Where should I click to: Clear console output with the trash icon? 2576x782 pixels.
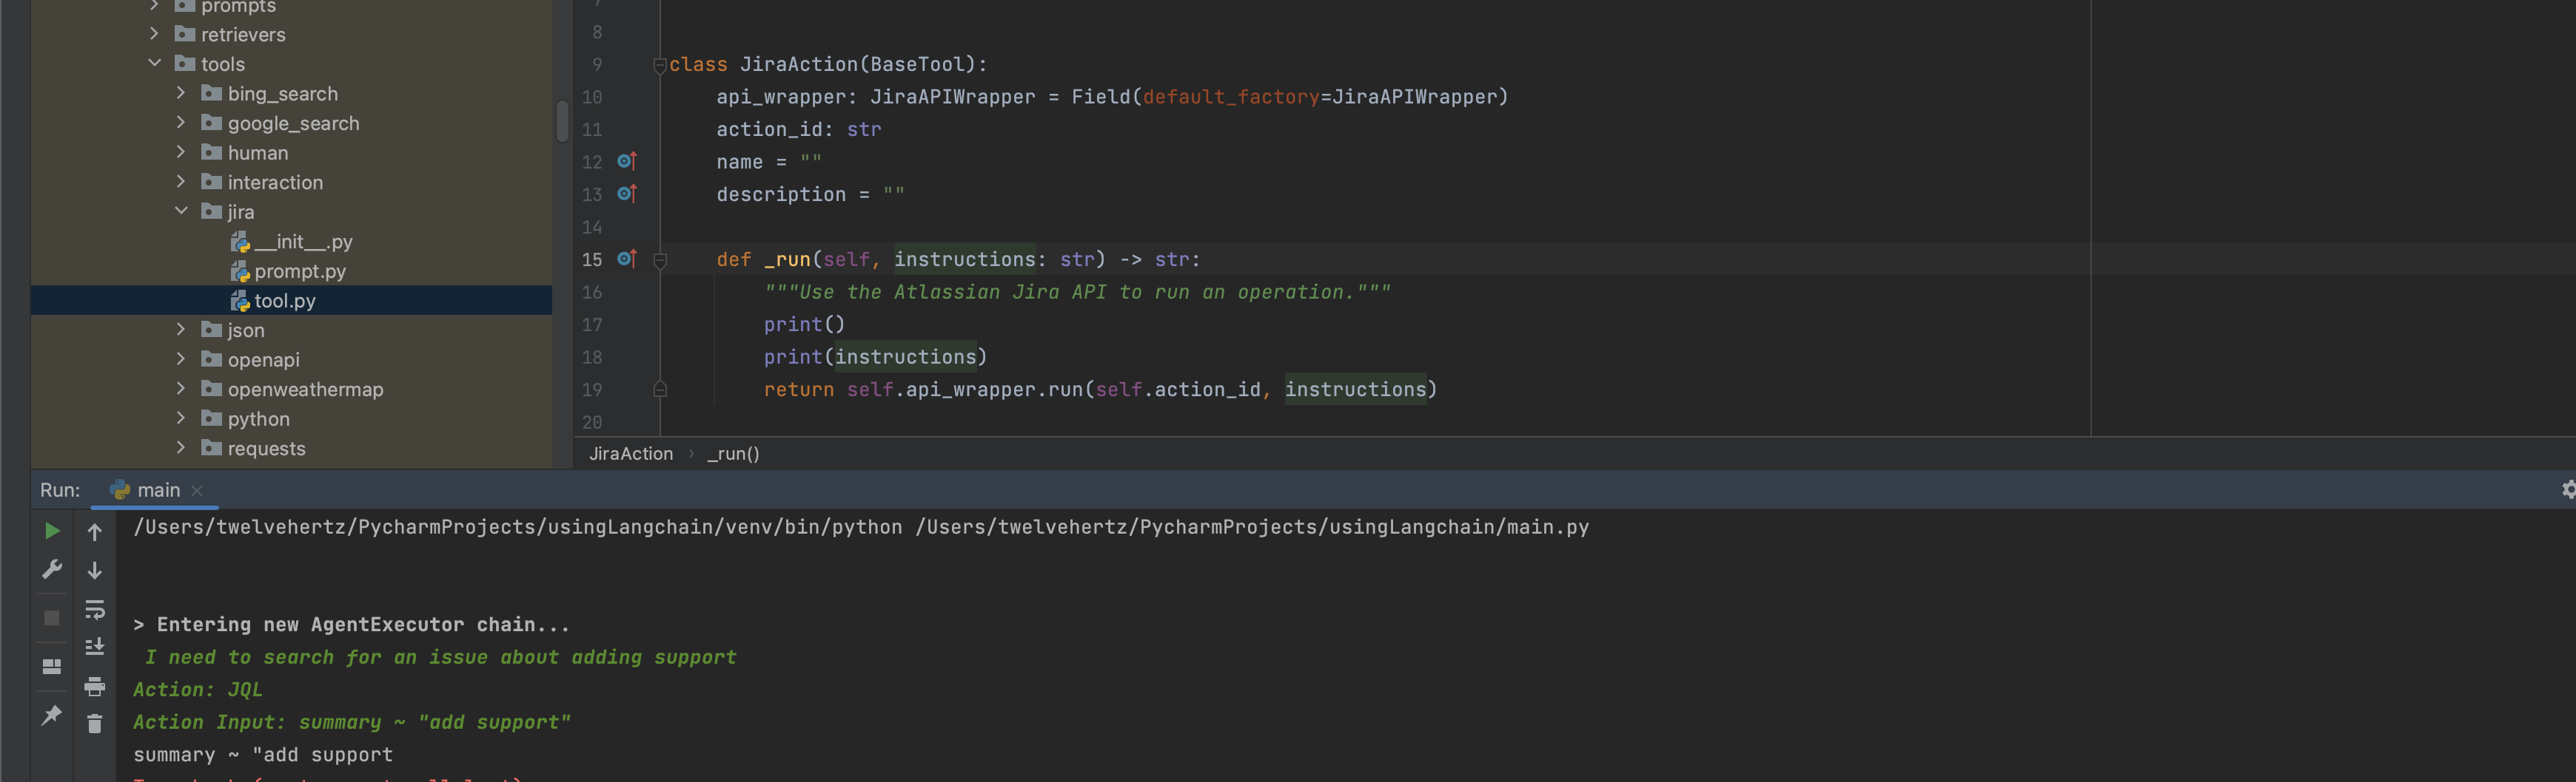(x=95, y=723)
